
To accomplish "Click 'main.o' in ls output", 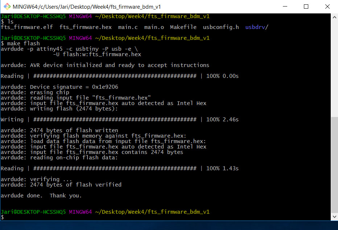I will 154,27.
